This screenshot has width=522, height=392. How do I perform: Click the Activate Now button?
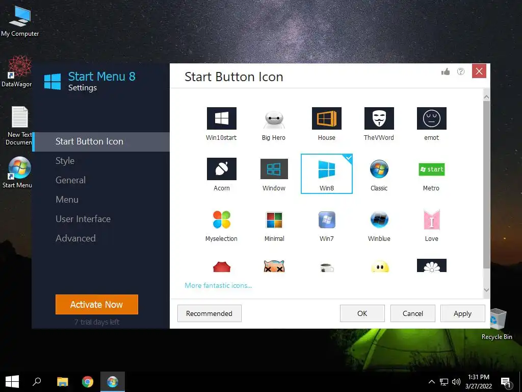pos(96,304)
